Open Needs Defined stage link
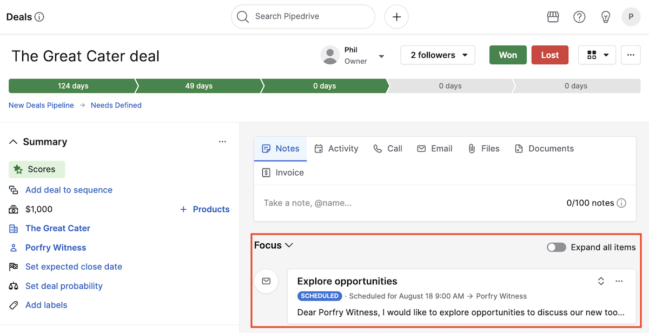Image resolution: width=649 pixels, height=333 pixels. 116,105
